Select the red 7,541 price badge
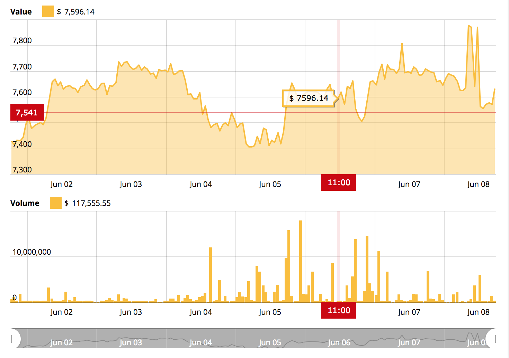Screen dimensions: 509x358 pyautogui.click(x=27, y=112)
